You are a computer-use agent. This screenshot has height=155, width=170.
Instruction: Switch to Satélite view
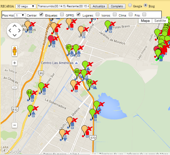[160, 21]
